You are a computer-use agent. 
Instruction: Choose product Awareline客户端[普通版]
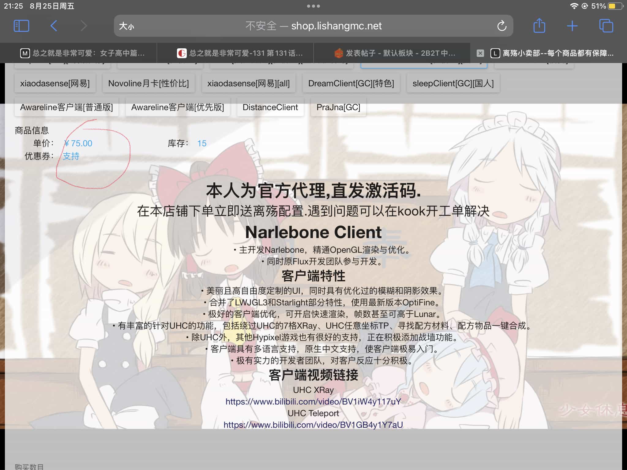66,107
